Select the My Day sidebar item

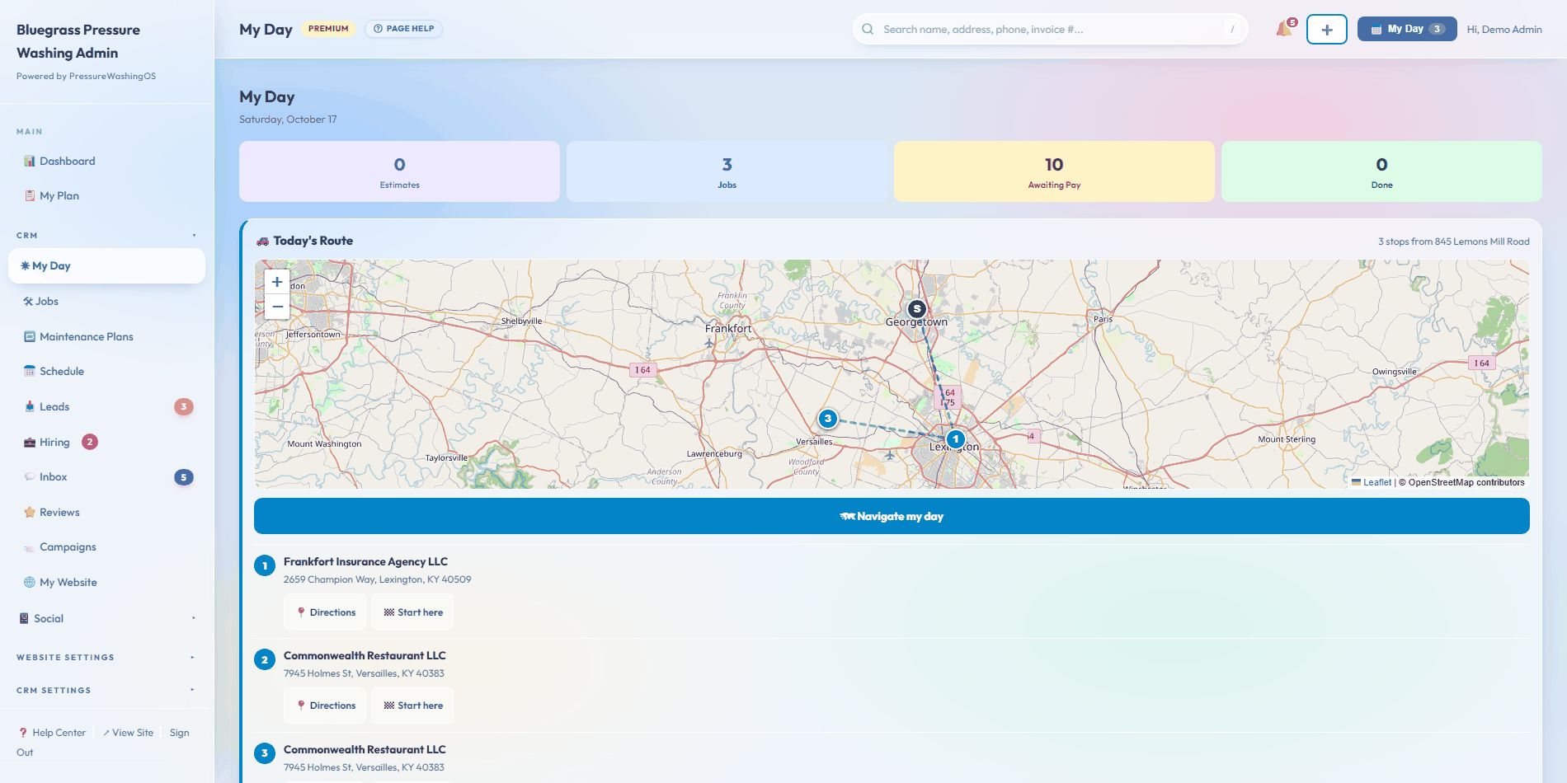click(x=107, y=266)
